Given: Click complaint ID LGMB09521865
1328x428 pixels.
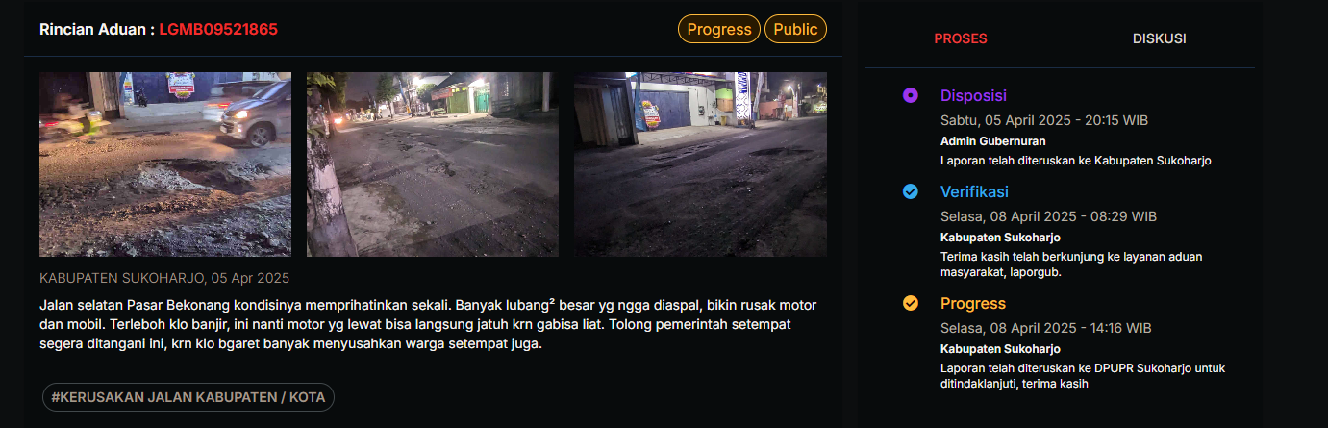Looking at the screenshot, I should pyautogui.click(x=218, y=30).
